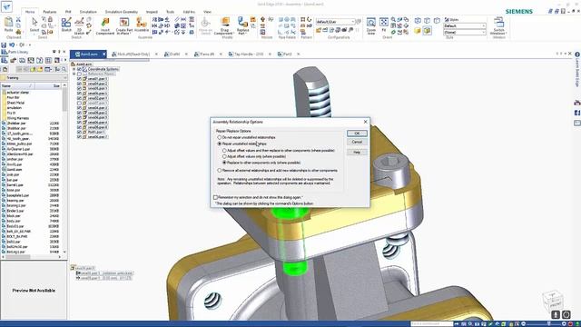The width and height of the screenshot is (581, 327).
Task: Toggle Coordinate Systems visibility checkbox
Action: pyautogui.click(x=79, y=69)
